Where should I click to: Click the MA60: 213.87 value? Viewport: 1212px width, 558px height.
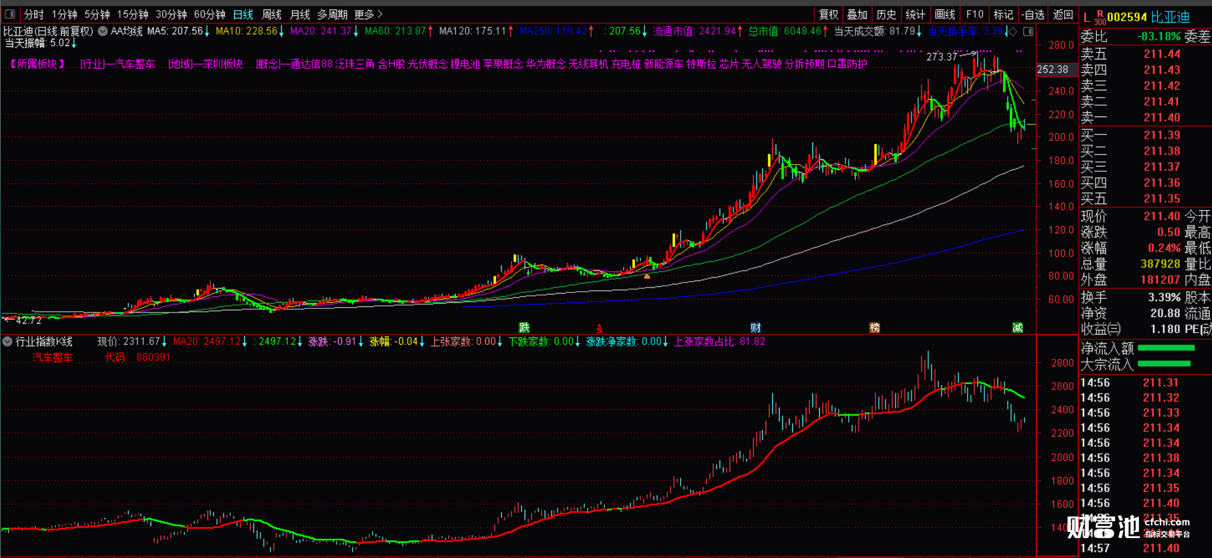pos(396,31)
